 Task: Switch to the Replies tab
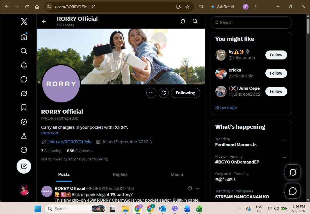120,174
